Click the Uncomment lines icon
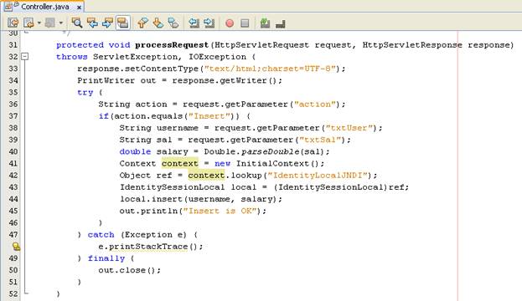The height and width of the screenshot is (301, 522). point(281,23)
